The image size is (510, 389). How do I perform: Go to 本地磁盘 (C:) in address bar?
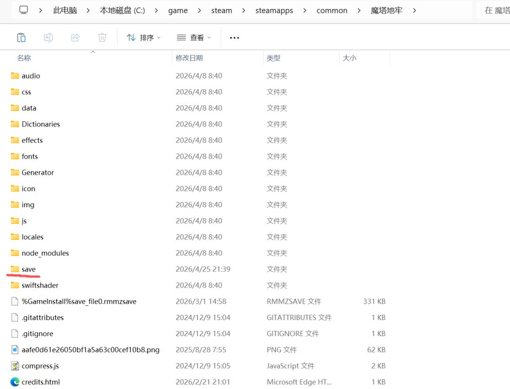click(x=122, y=10)
